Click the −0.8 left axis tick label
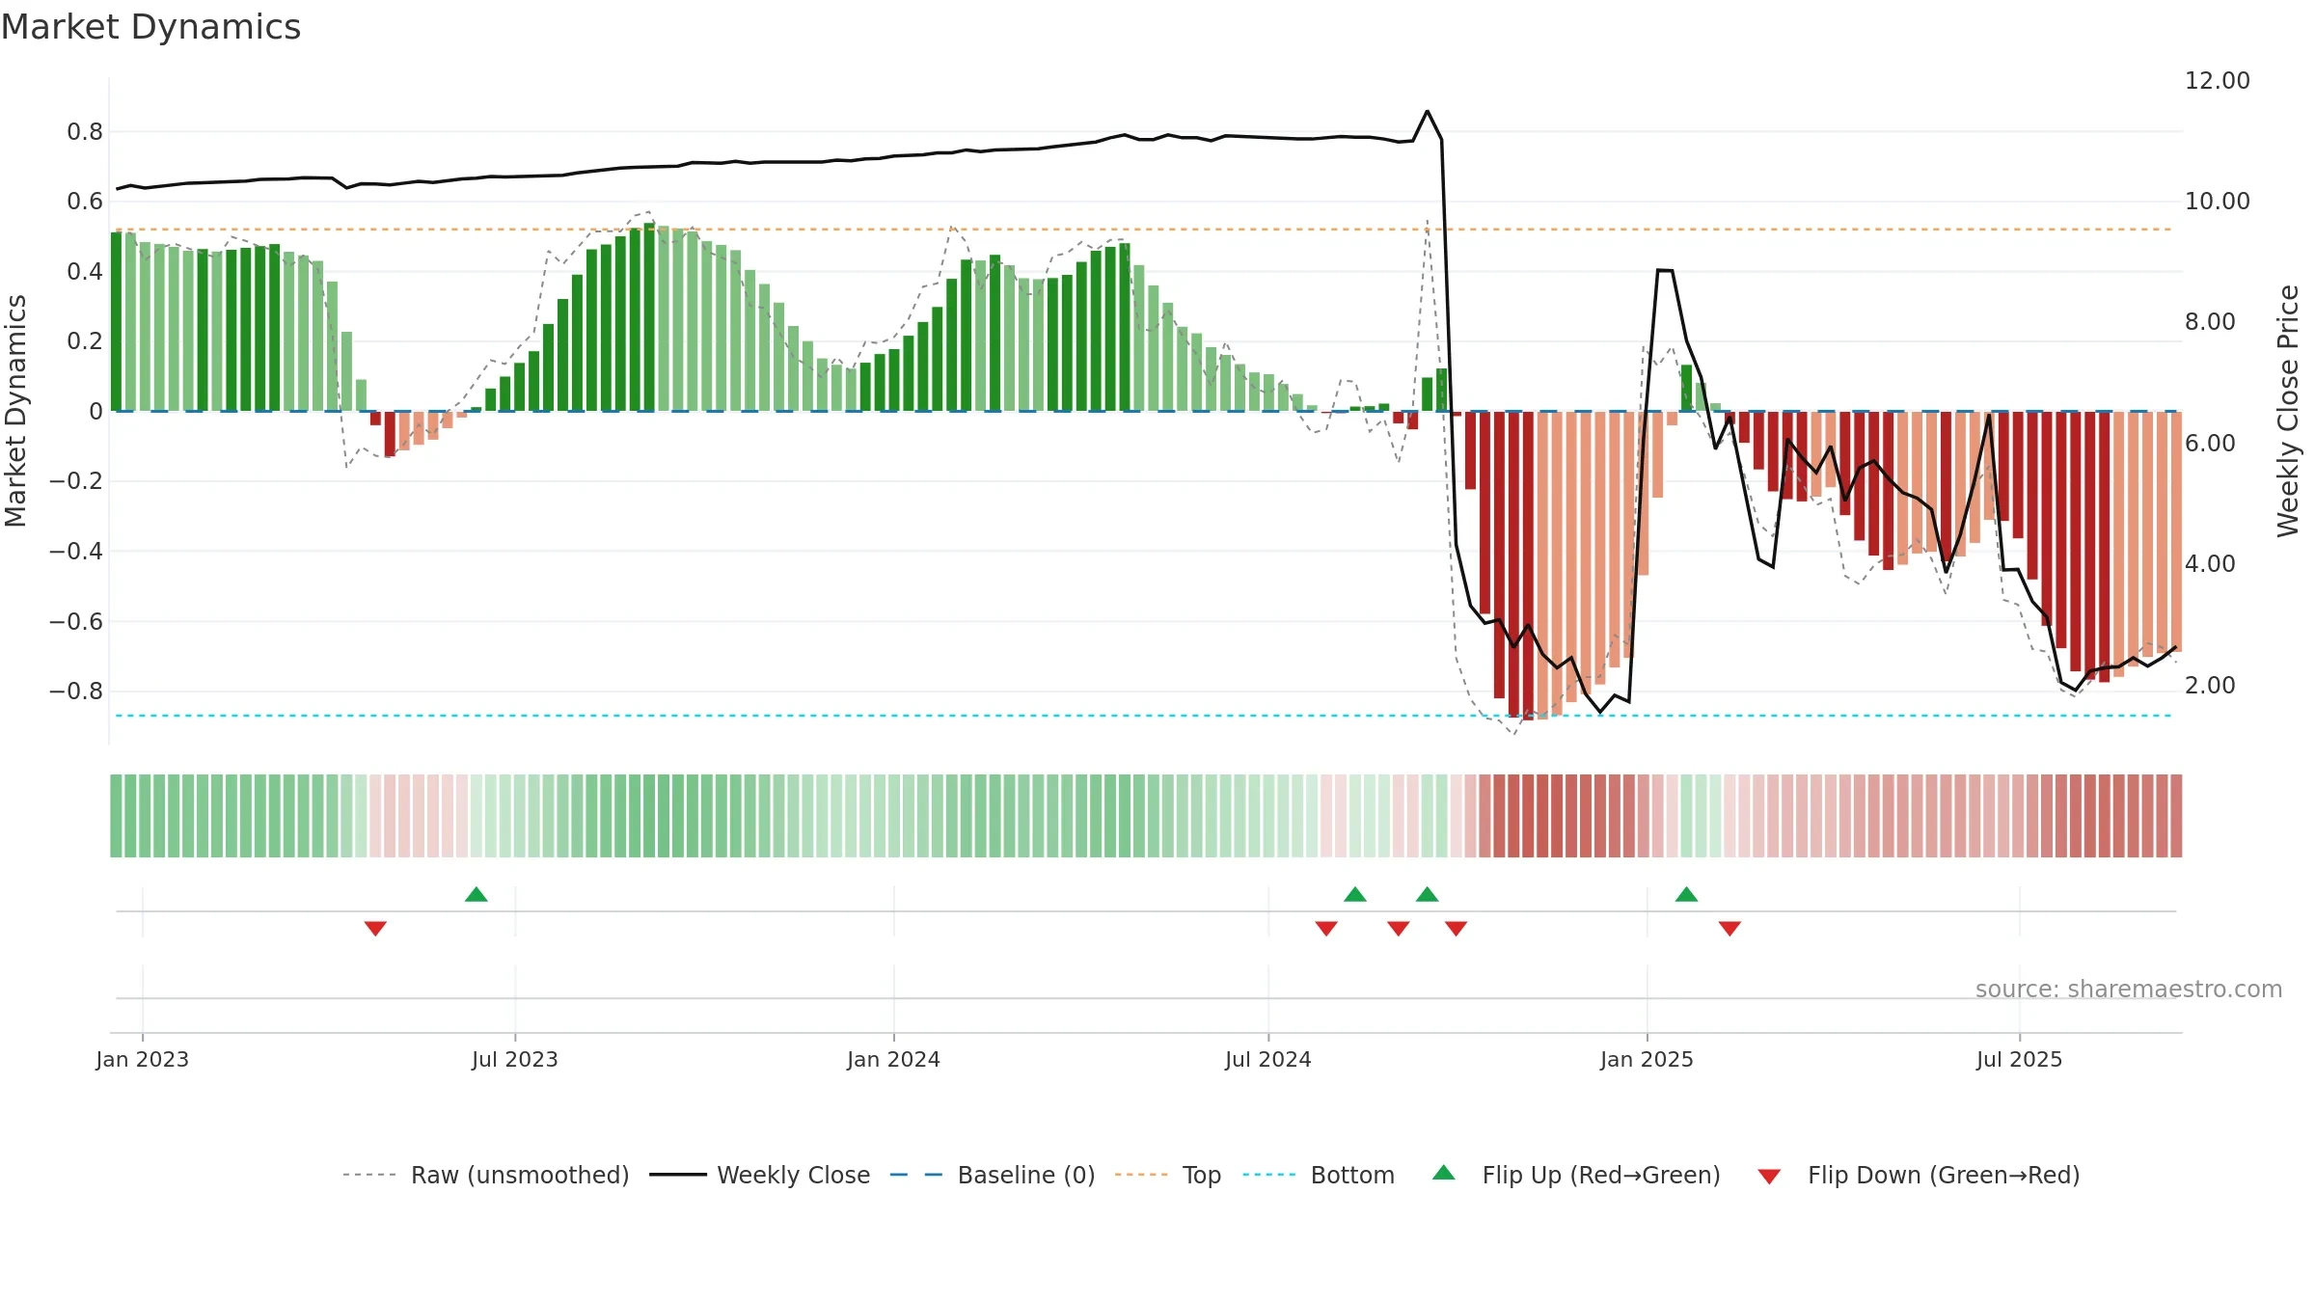Viewport: 2315px width, 1302px height. 76,692
